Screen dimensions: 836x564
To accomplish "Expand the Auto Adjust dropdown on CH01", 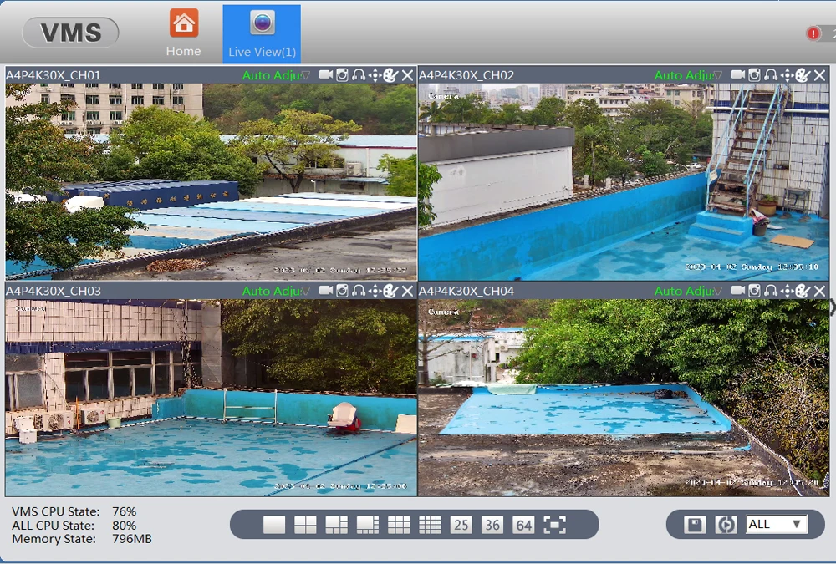I will coord(305,75).
